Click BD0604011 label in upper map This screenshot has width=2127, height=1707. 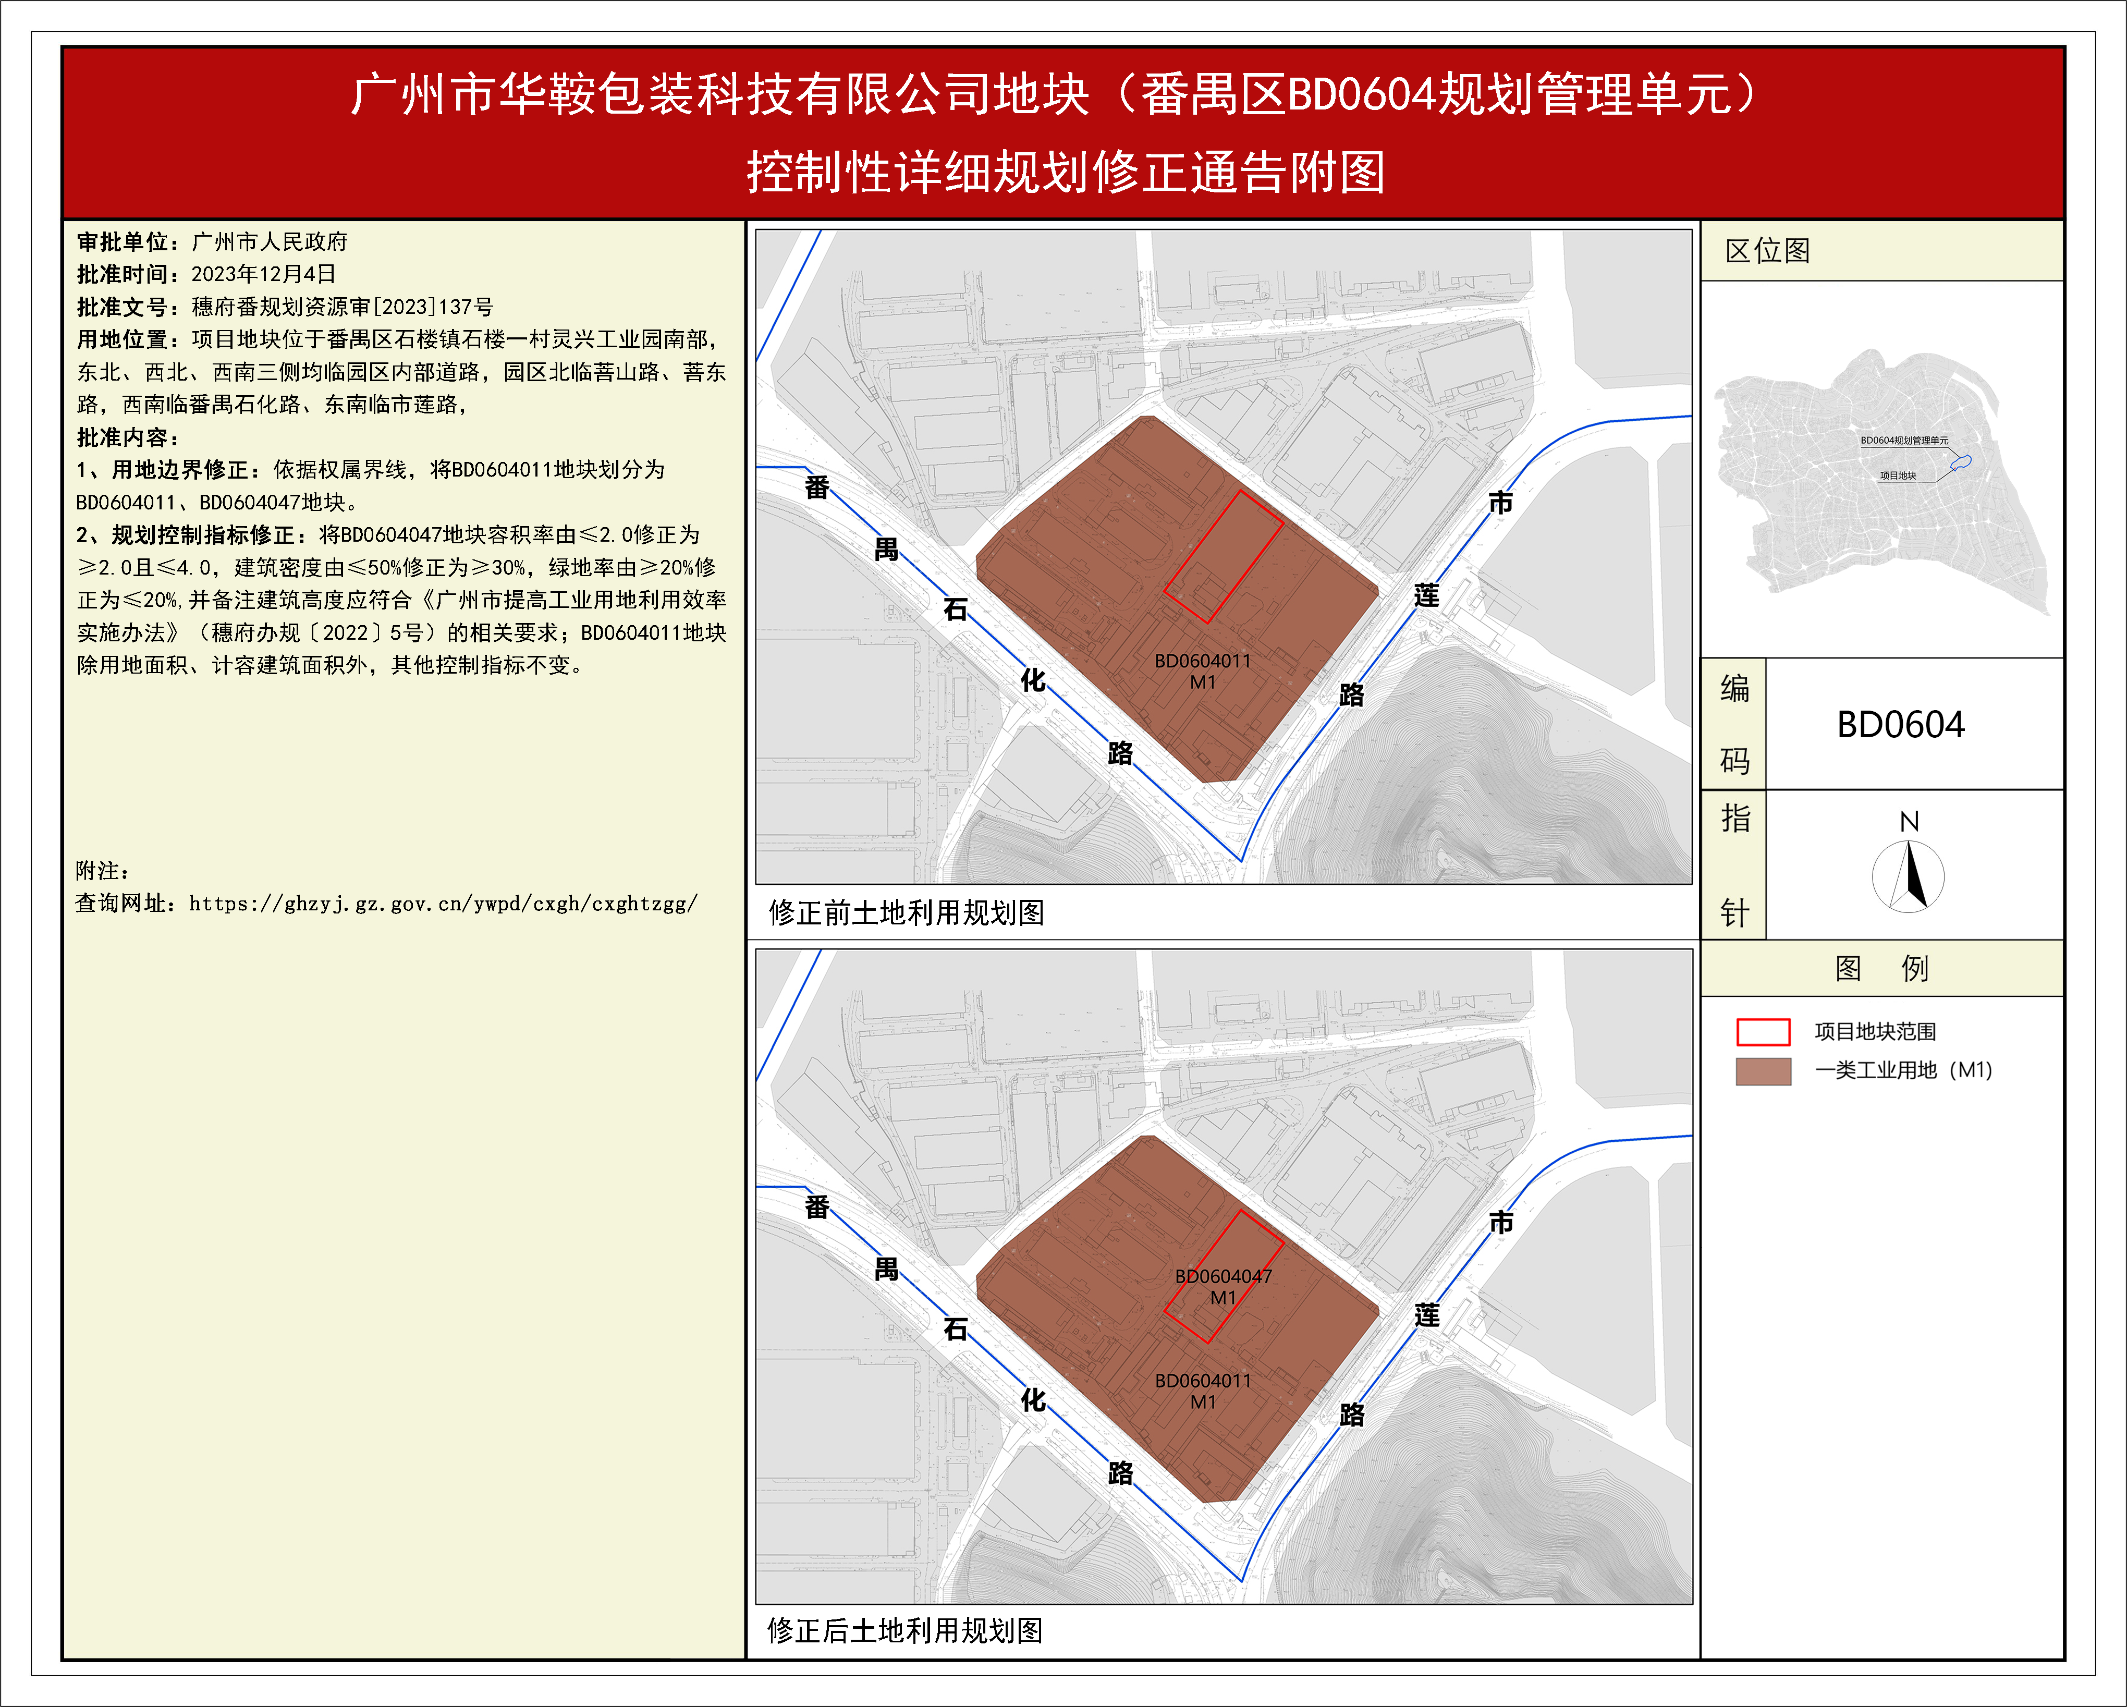click(1203, 661)
